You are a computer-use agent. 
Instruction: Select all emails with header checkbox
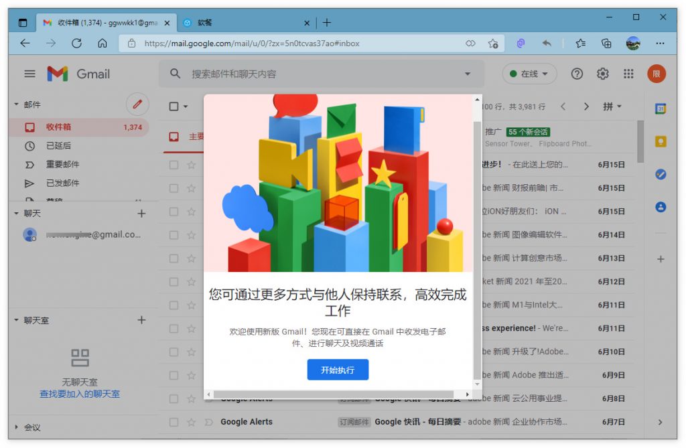click(172, 107)
